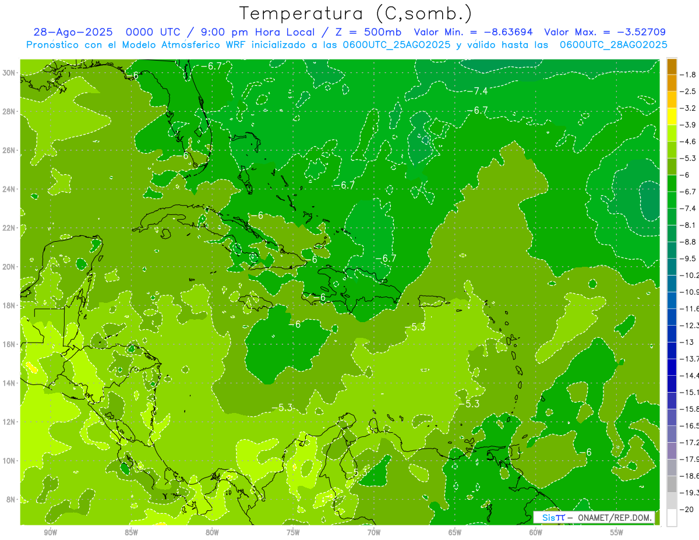This screenshot has width=699, height=540.
Task: Click the white swatch below -20 in colorbar
Action: pyautogui.click(x=672, y=518)
